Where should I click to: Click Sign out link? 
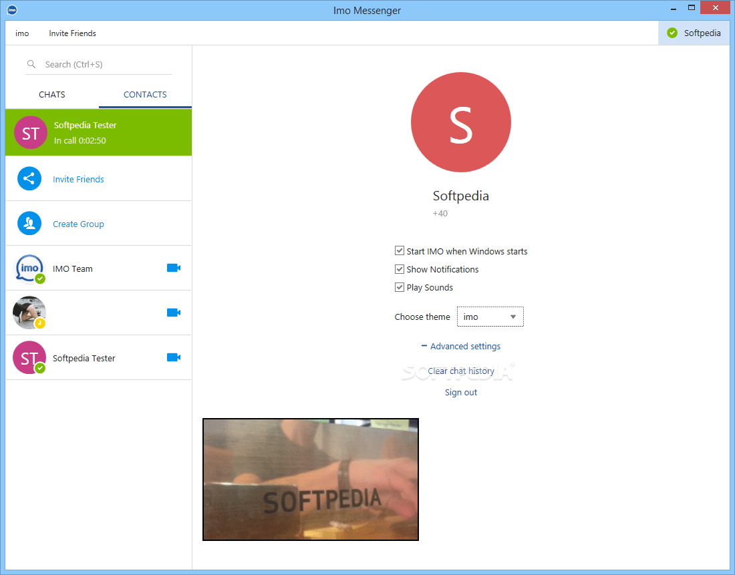click(x=461, y=392)
